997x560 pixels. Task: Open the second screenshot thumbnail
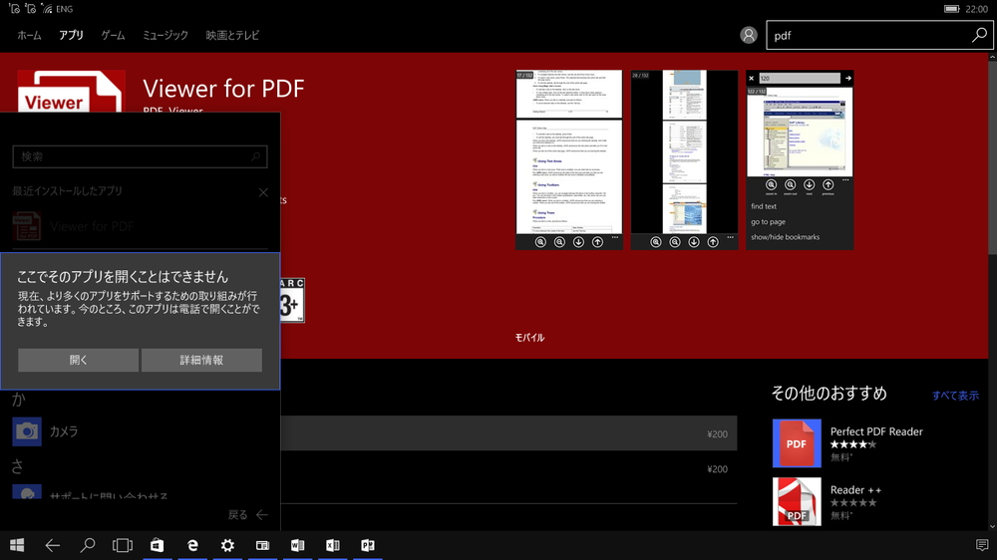(x=684, y=159)
